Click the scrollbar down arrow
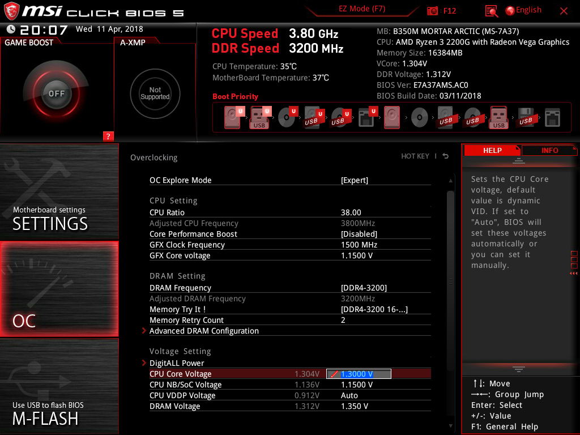This screenshot has width=580, height=435. [x=450, y=426]
